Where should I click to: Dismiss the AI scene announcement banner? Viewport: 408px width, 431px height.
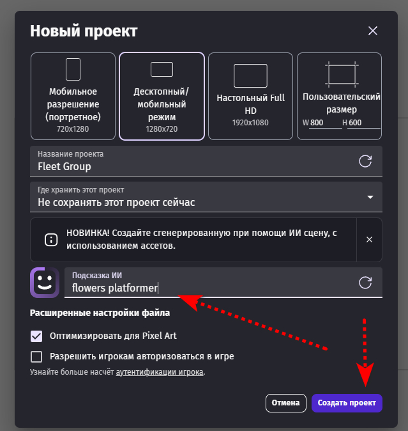click(369, 239)
